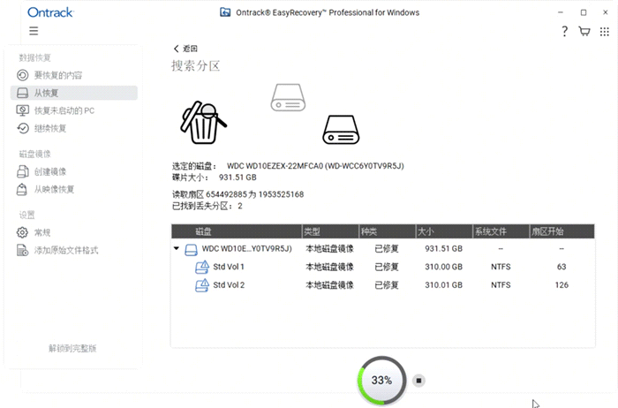The height and width of the screenshot is (408, 618).
Task: Click the 扇区开始 column header
Action: [561, 231]
